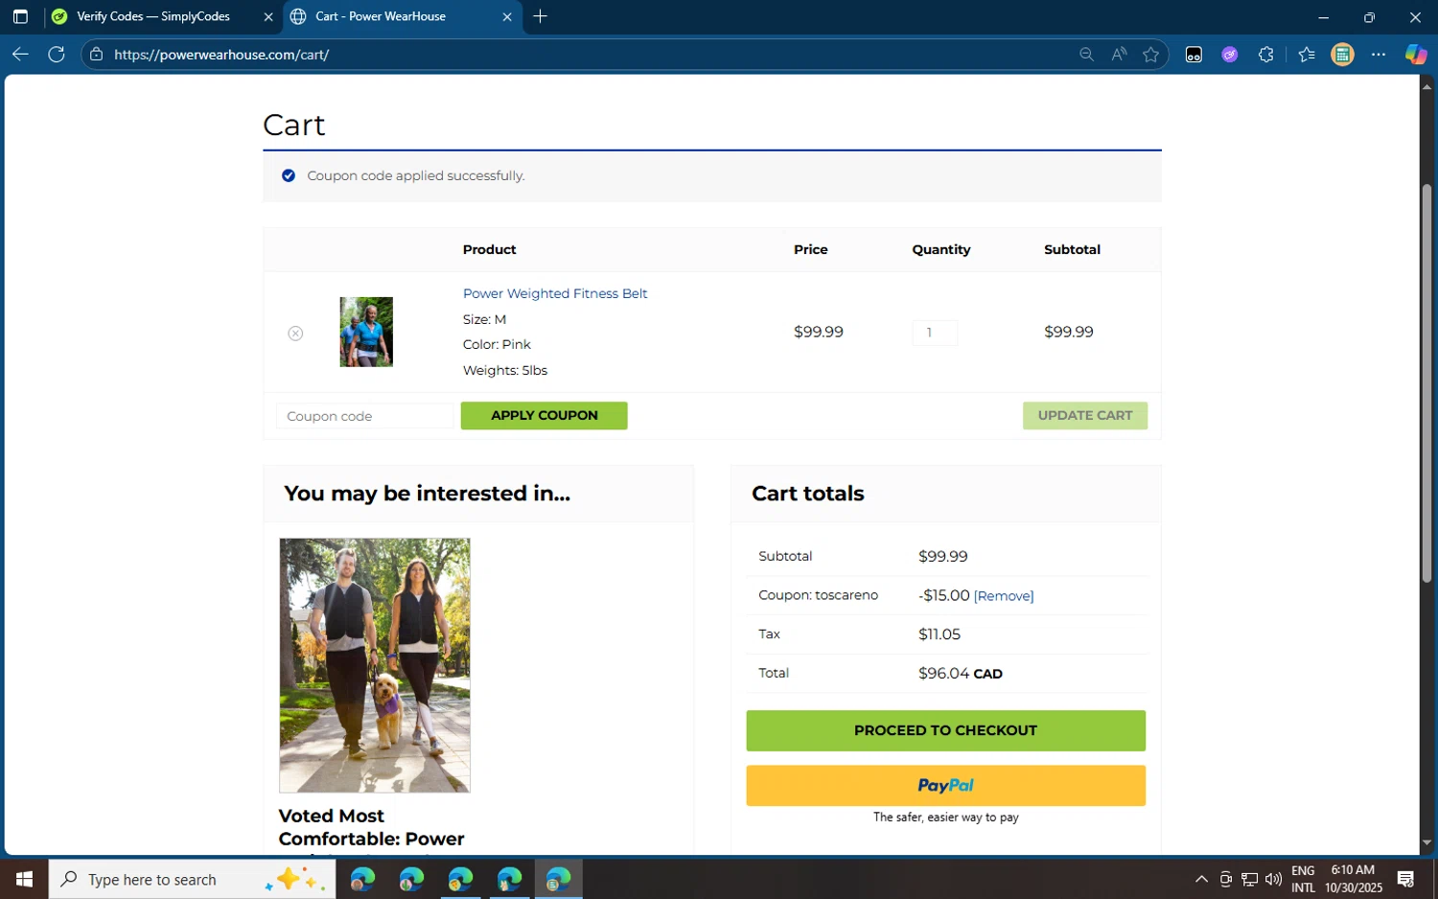Open the tab actions menu icon

(x=20, y=16)
